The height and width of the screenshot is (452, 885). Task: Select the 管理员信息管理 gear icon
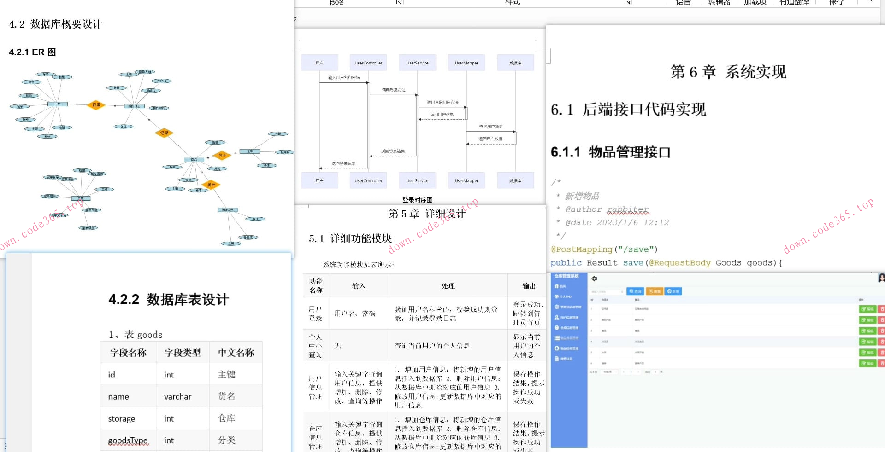tap(557, 307)
